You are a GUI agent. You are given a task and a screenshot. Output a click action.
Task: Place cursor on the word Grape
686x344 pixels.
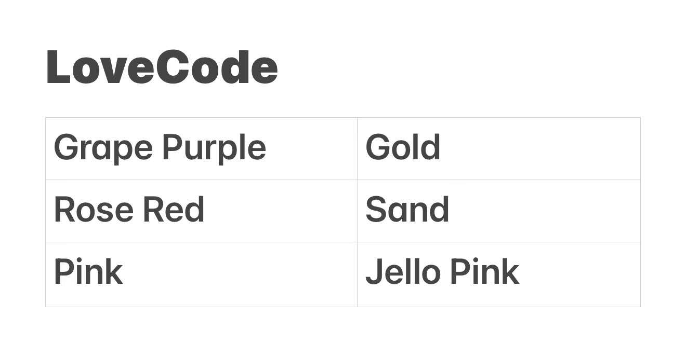103,148
